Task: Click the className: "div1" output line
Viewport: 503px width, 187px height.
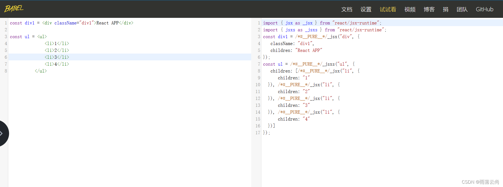Action: pyautogui.click(x=292, y=43)
